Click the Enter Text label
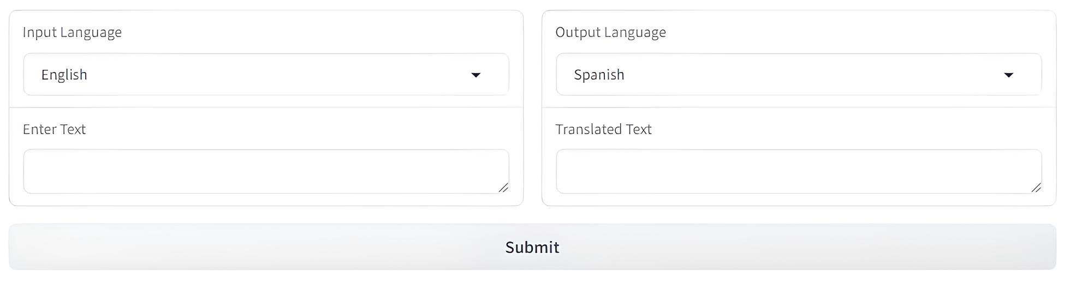 (x=54, y=129)
